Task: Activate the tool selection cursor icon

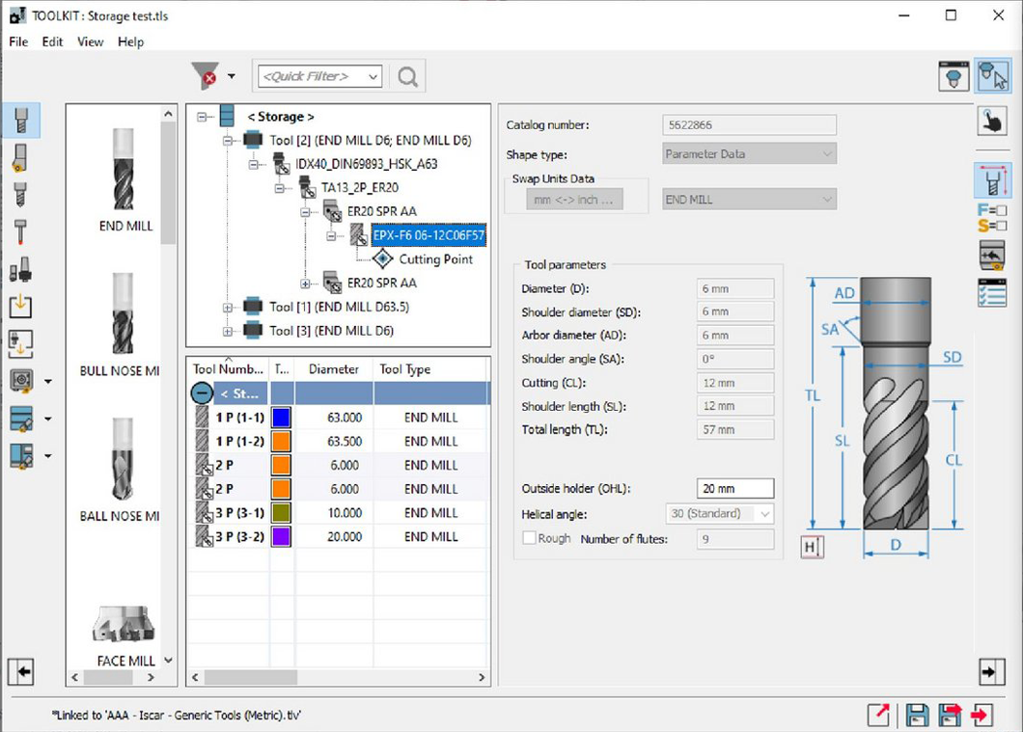Action: click(x=993, y=76)
